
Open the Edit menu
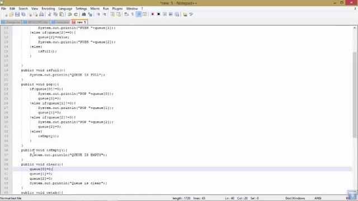pos(12,9)
